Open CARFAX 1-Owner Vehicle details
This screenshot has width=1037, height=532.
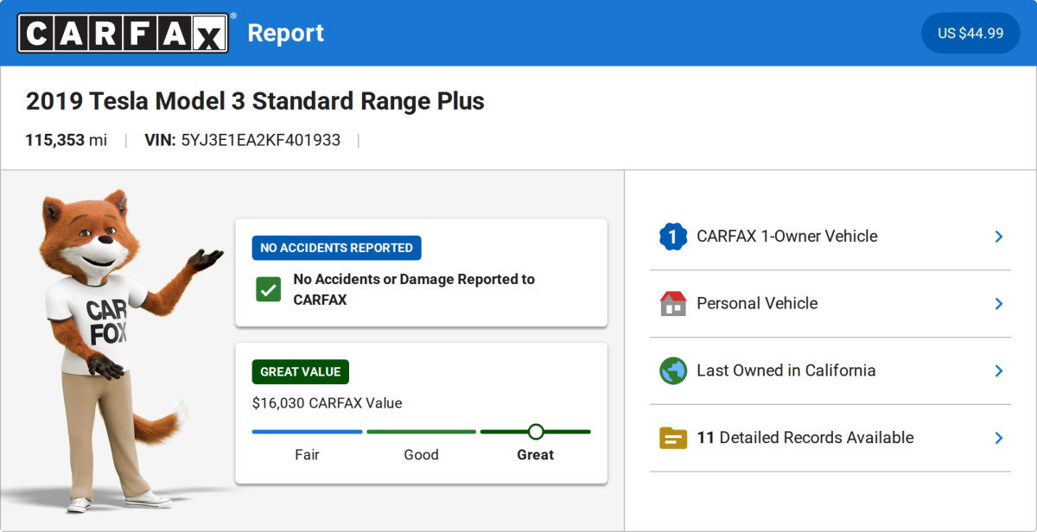(830, 237)
